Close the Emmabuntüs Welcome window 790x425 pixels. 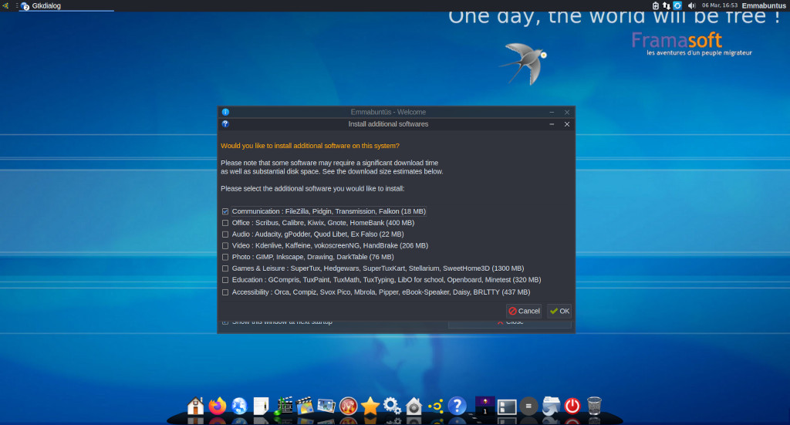[x=567, y=113]
